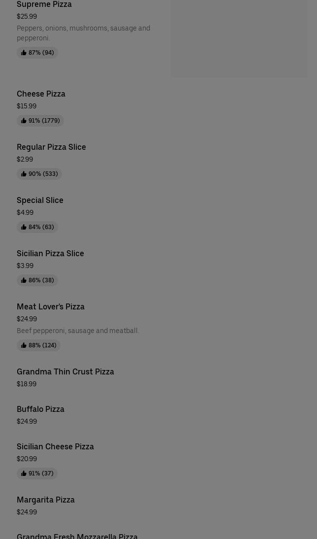Open Grandma Thin Crust Pizza item
317x539 pixels.
click(x=65, y=371)
